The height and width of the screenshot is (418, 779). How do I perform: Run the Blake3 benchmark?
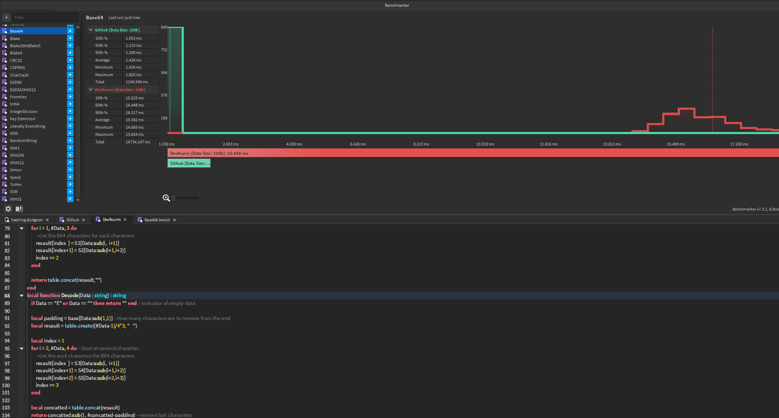70,53
